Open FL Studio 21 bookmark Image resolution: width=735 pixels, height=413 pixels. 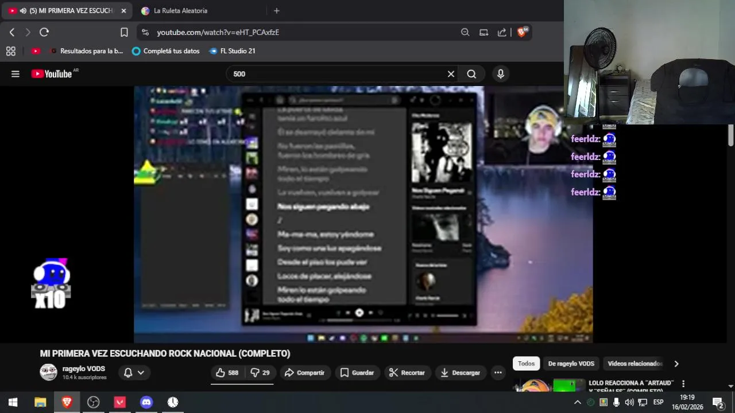232,51
